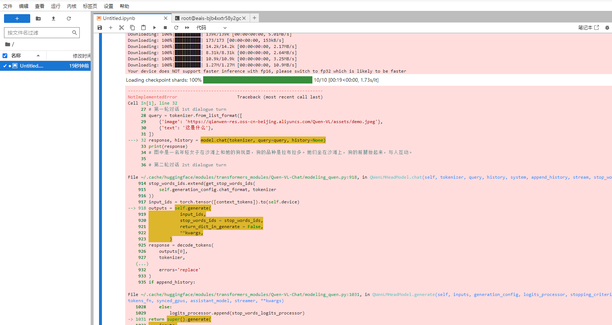
Task: Click the checkpoint shards progress bar
Action: (258, 80)
